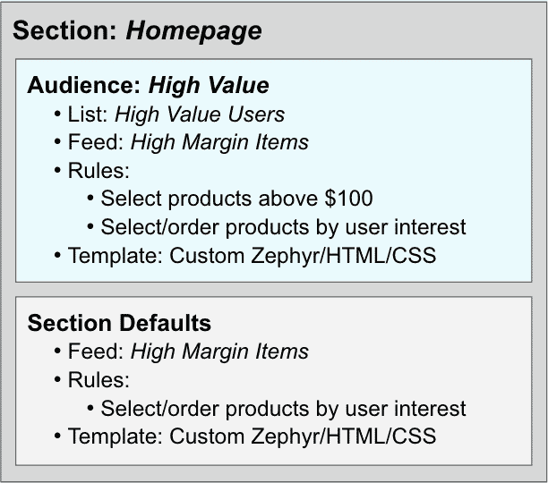Select the "Select products above $100" rule
This screenshot has width=548, height=483.
click(x=236, y=198)
